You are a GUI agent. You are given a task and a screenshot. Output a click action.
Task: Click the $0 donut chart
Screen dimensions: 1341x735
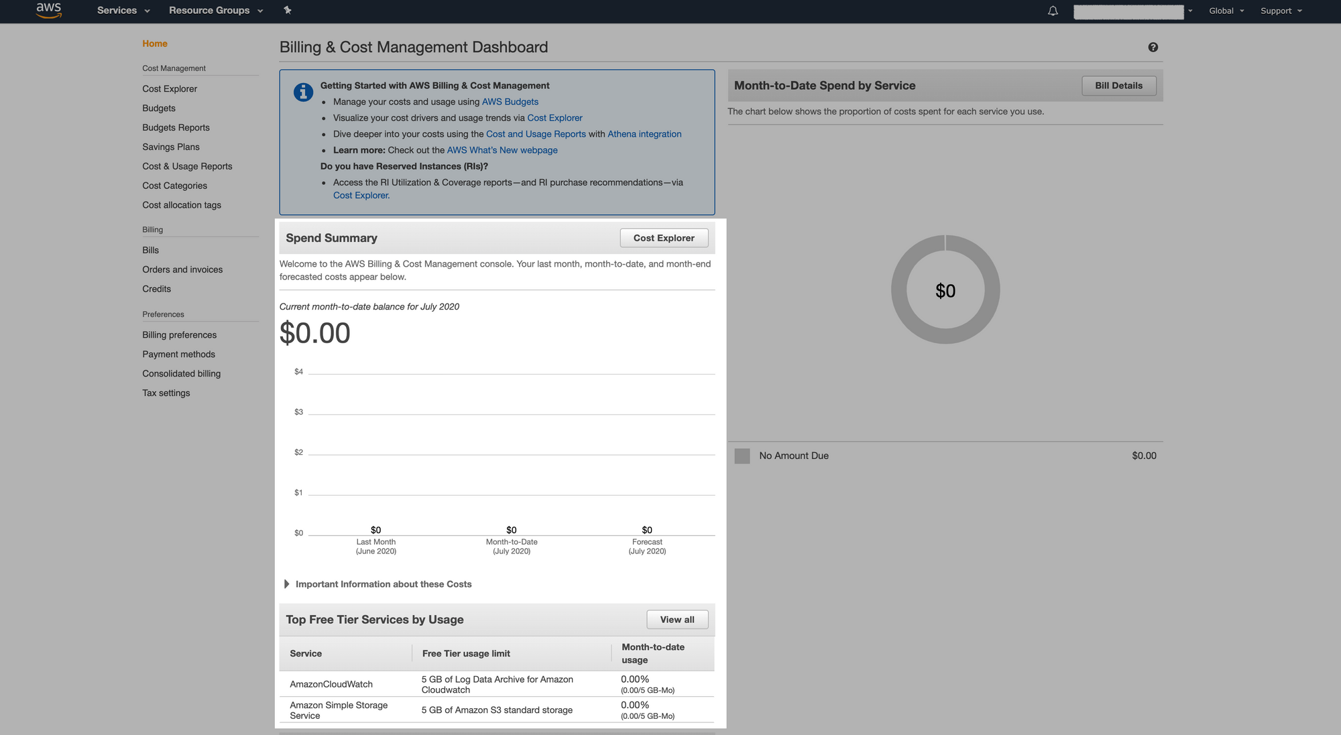point(945,289)
